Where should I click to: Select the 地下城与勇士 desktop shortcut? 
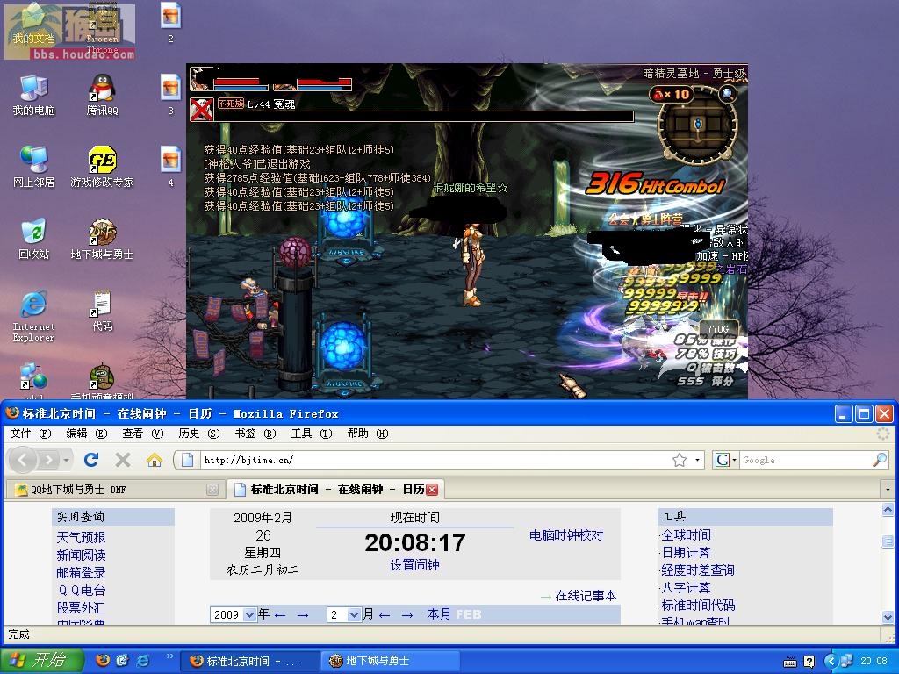[x=102, y=239]
